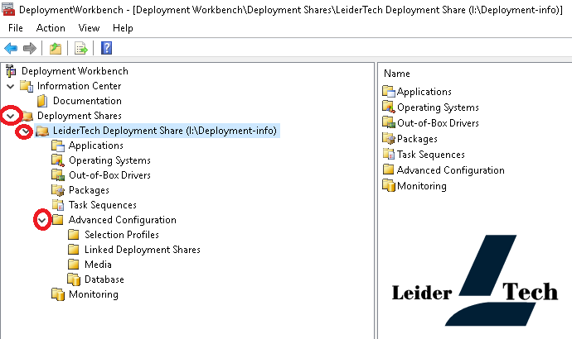Click the Export List toolbar icon

click(81, 48)
